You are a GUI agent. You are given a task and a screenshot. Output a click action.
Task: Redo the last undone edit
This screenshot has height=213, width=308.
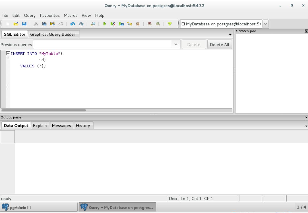81,24
